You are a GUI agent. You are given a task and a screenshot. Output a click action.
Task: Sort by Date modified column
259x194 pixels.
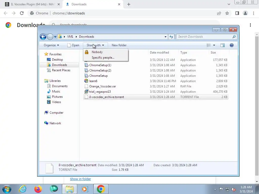pos(163,53)
